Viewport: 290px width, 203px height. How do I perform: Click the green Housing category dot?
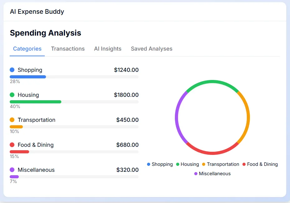coord(12,95)
